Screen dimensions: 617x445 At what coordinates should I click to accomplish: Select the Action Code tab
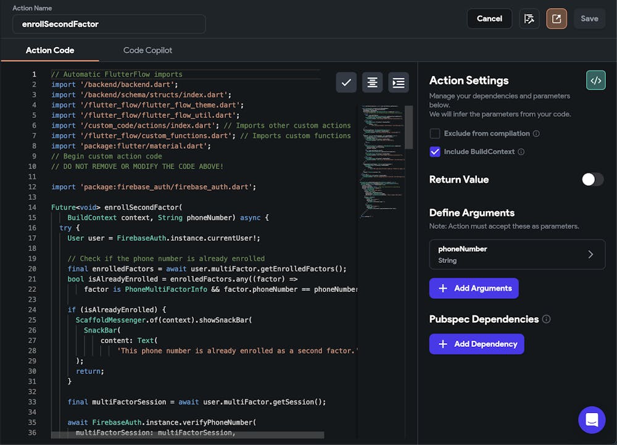[49, 50]
